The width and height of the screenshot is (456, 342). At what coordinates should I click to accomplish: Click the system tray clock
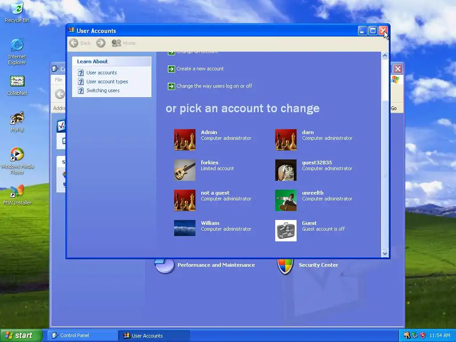pyautogui.click(x=440, y=335)
